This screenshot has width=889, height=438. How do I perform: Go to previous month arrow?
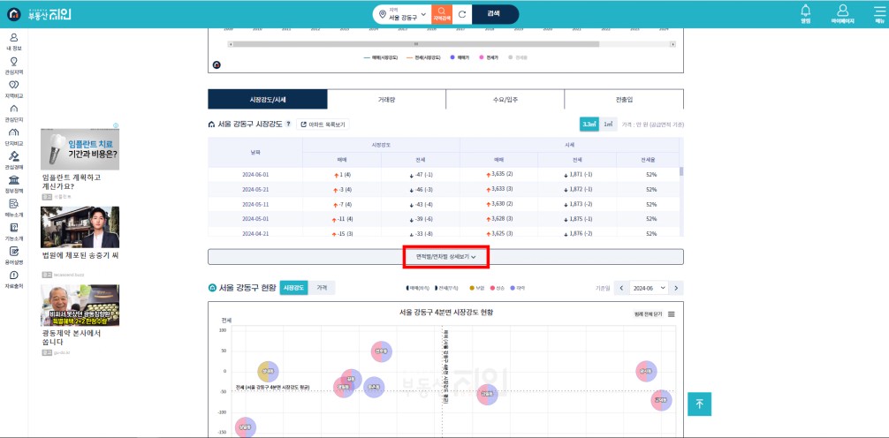[621, 288]
